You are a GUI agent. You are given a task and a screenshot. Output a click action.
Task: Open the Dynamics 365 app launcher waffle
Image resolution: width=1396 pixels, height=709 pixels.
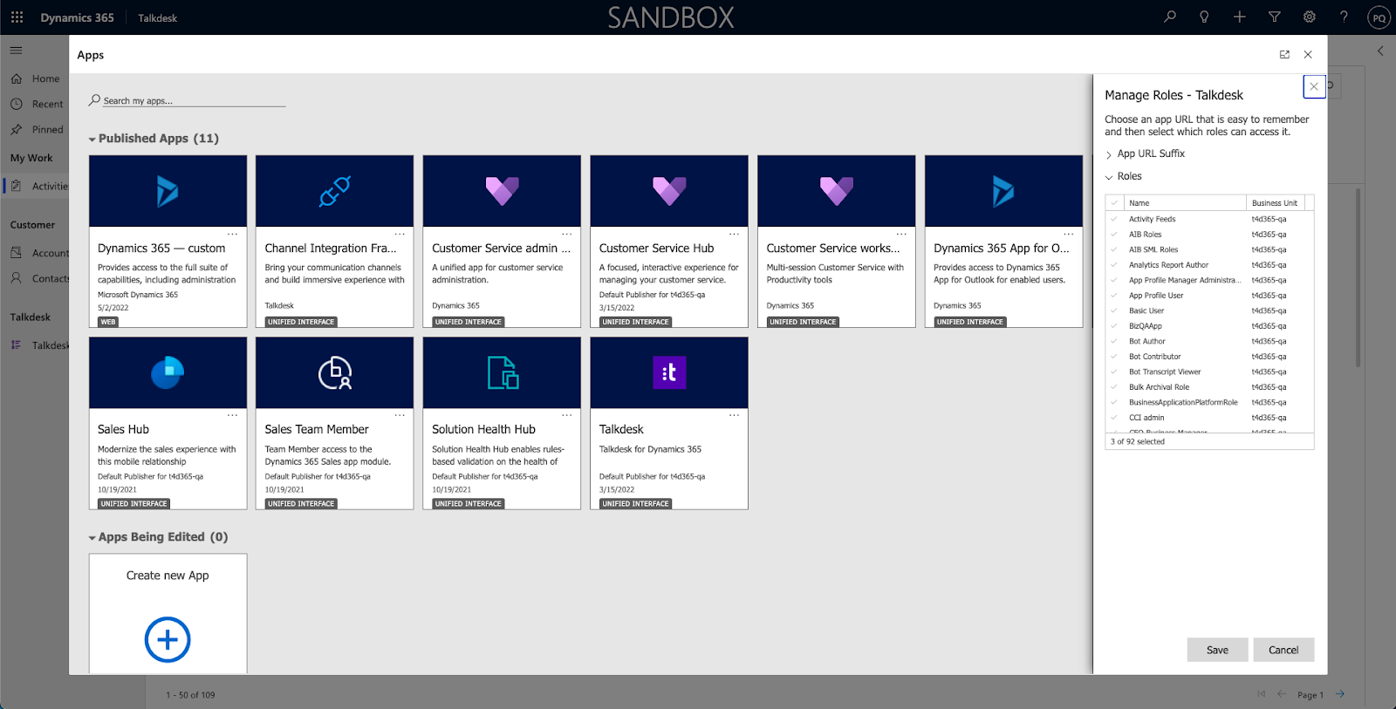pyautogui.click(x=17, y=17)
